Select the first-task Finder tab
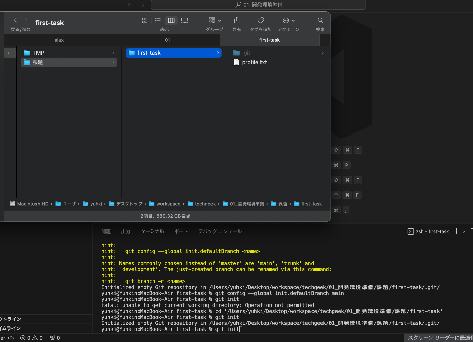Screen dimensions: 473x342 tap(269, 40)
